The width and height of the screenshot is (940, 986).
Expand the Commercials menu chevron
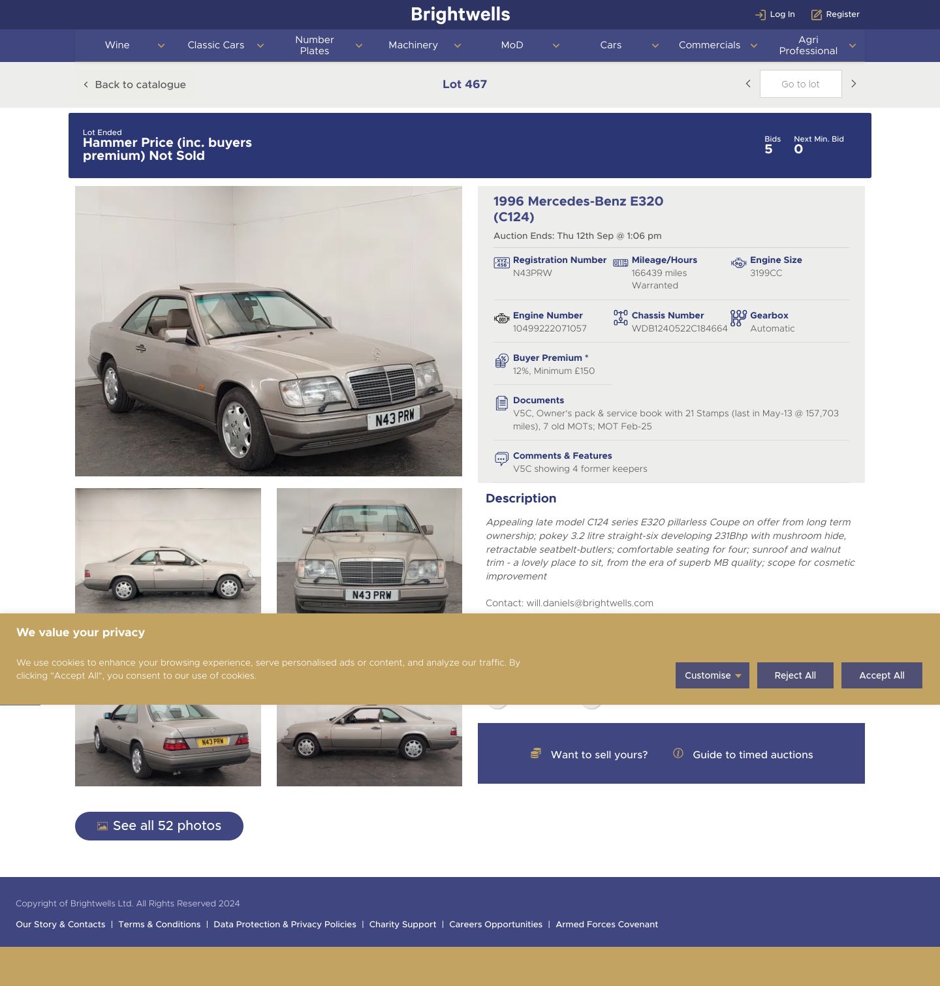753,46
